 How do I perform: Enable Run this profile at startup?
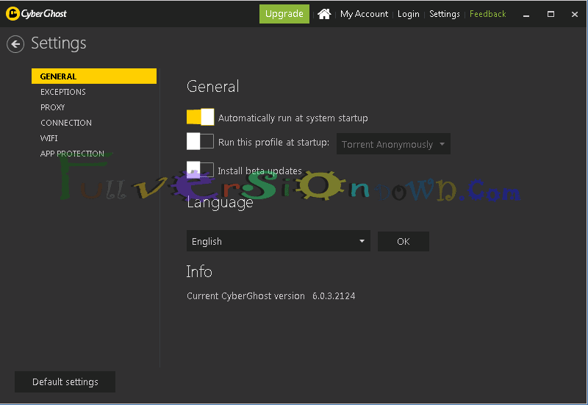(x=200, y=141)
